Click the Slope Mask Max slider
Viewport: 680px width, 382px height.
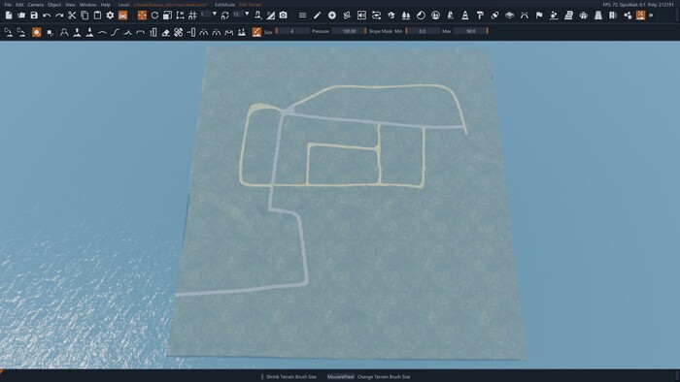click(x=471, y=31)
